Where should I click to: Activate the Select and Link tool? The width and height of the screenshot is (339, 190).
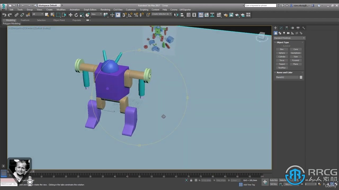pyautogui.click(x=16, y=15)
